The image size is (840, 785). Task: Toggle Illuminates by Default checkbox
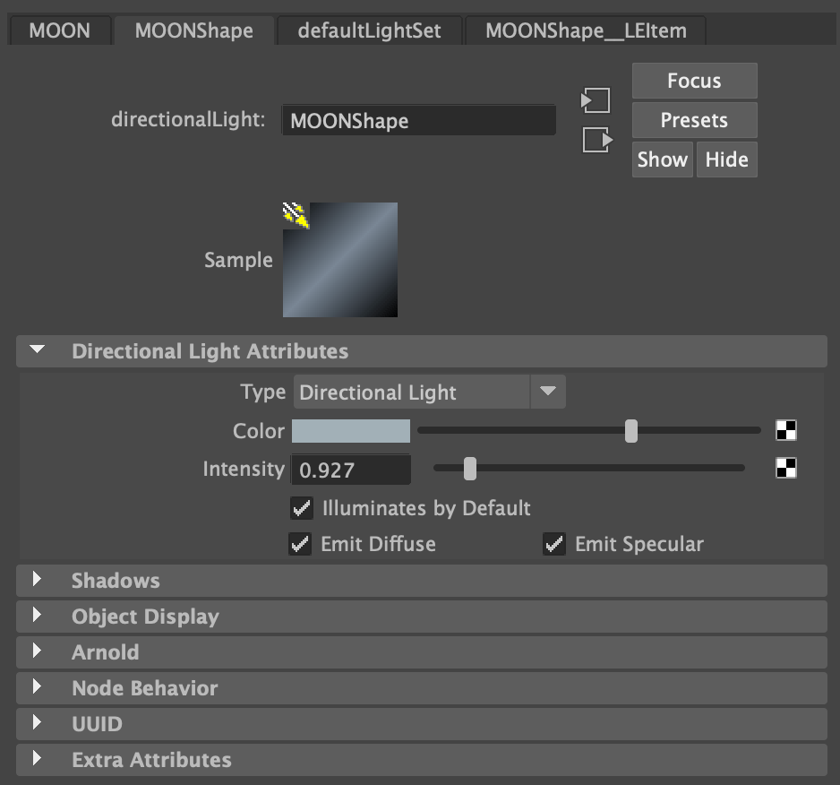(x=302, y=509)
